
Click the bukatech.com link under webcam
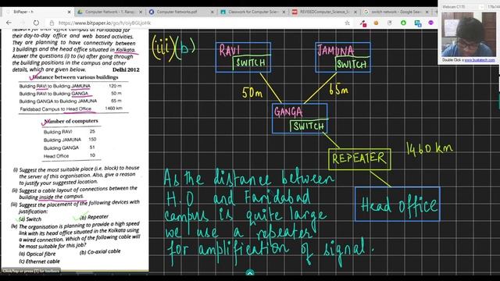[x=480, y=60]
